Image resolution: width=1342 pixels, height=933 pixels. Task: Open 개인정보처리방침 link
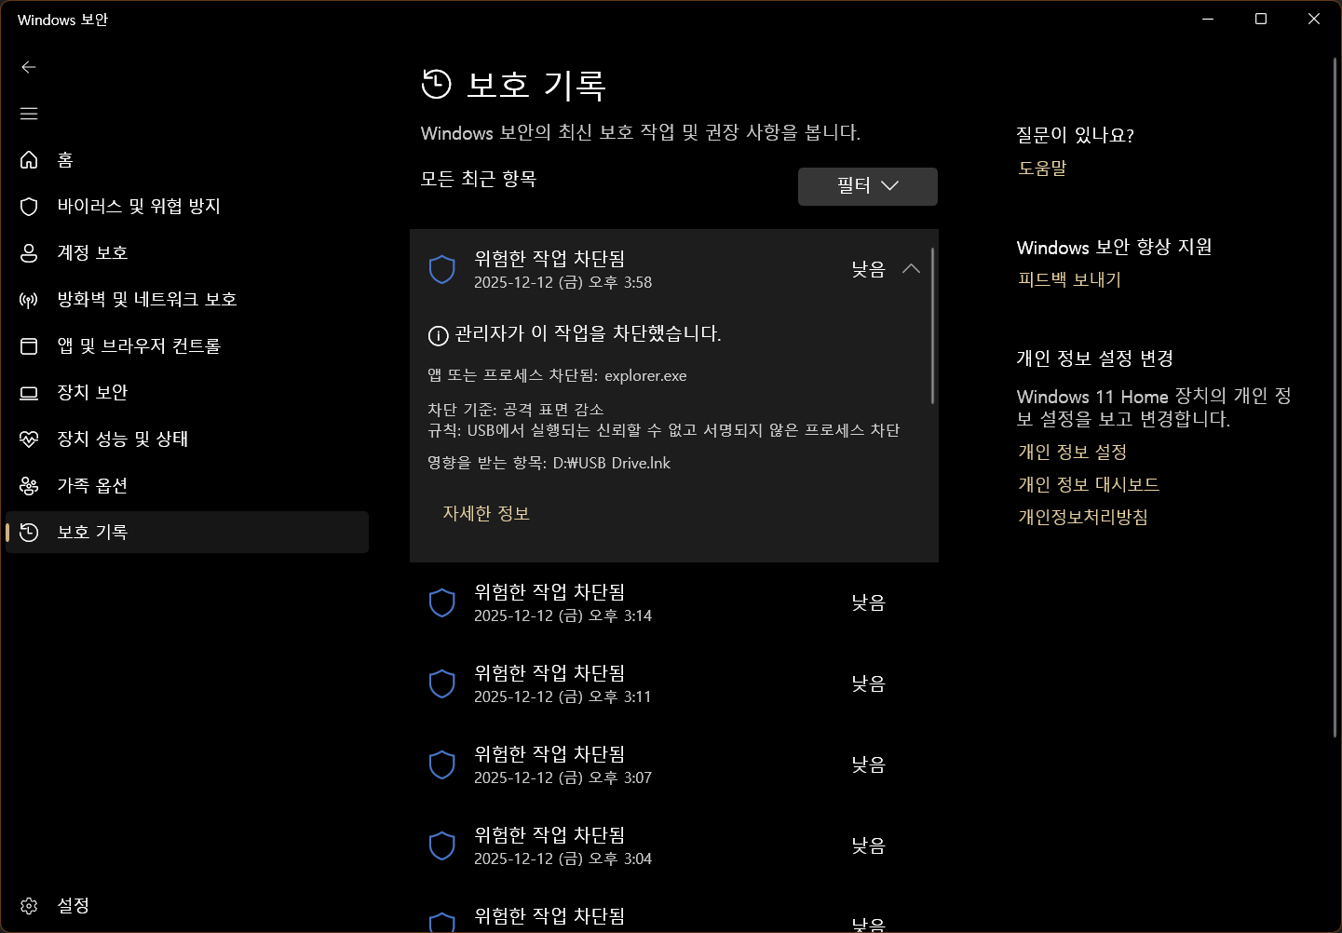[1083, 518]
